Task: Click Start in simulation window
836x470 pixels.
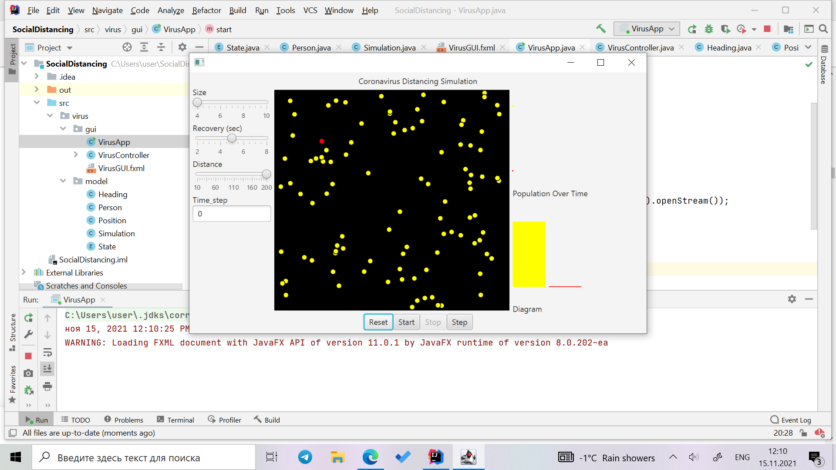Action: pos(406,322)
